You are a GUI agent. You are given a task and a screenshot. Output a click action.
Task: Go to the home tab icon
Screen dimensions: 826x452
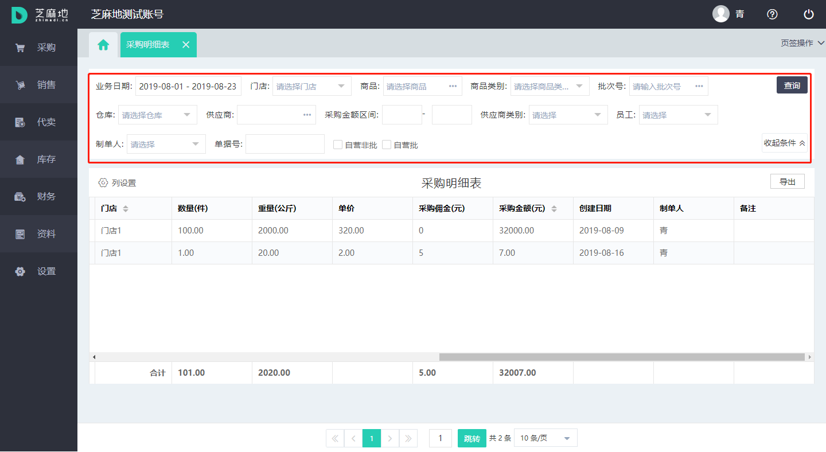point(103,45)
